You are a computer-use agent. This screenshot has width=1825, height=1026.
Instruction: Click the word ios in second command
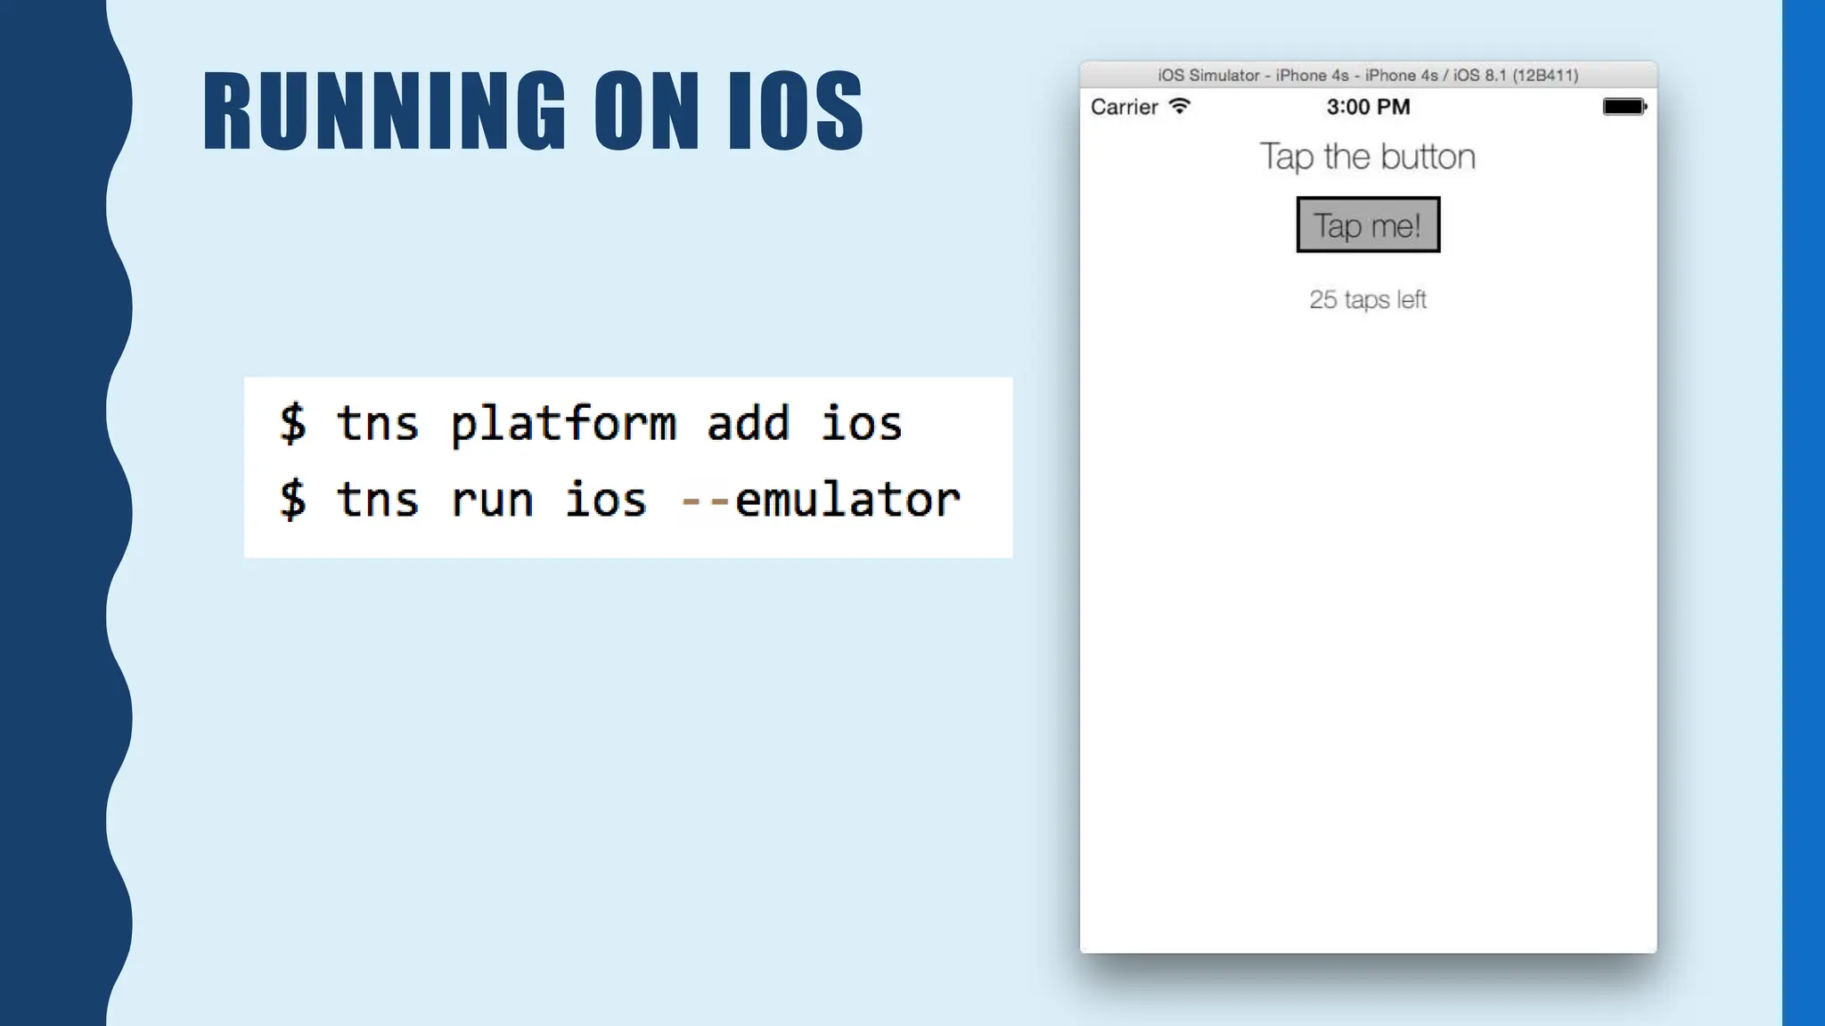click(x=606, y=500)
